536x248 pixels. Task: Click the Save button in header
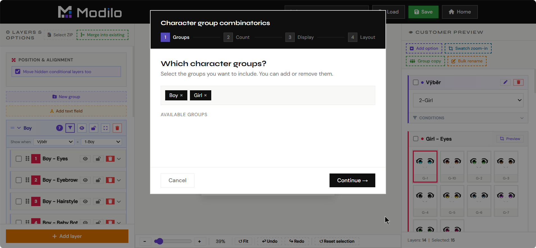[423, 12]
